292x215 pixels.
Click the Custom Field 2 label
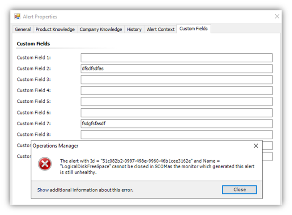pyautogui.click(x=34, y=69)
